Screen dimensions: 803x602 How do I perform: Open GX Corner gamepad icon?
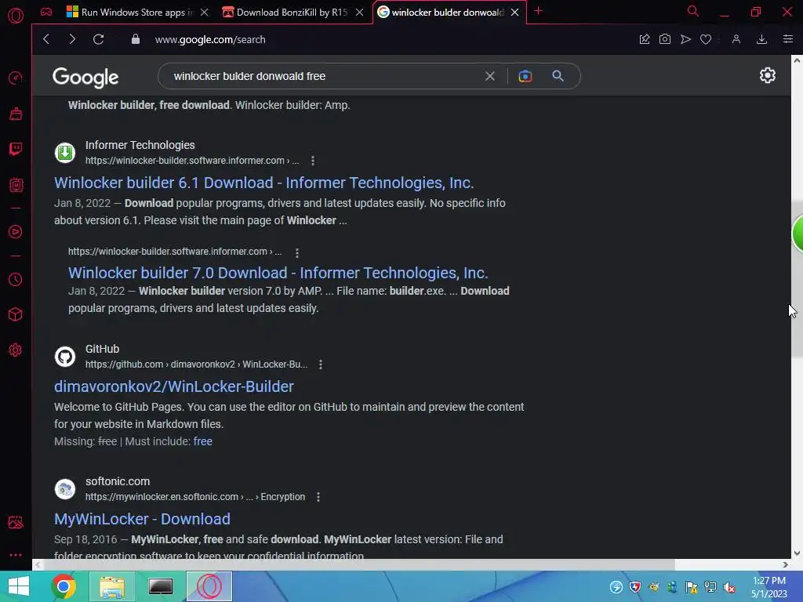[x=46, y=12]
